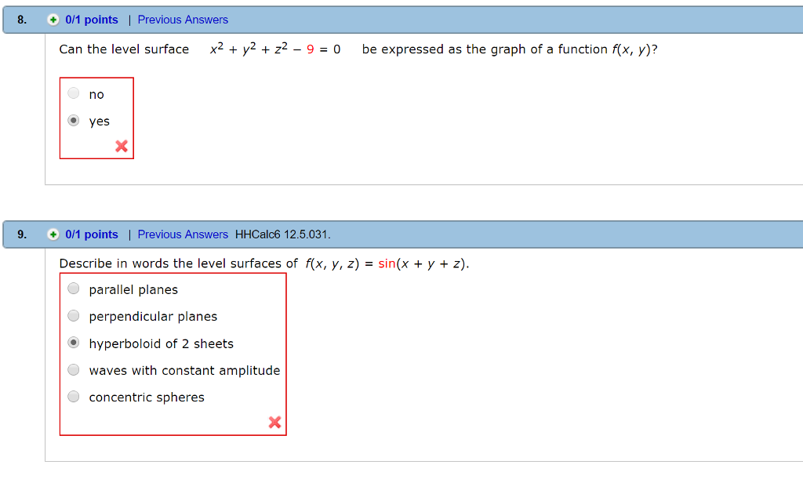The image size is (803, 483).
Task: Select the "perpendicular planes" option
Action: [73, 315]
